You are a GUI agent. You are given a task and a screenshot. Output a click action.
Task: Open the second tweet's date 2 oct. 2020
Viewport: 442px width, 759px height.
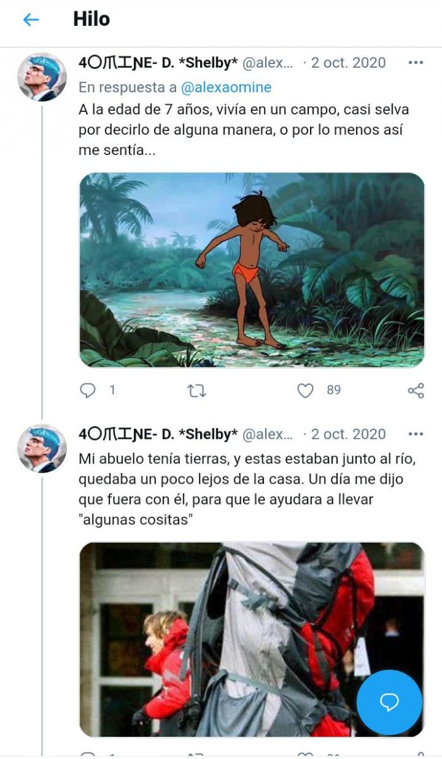pos(348,434)
